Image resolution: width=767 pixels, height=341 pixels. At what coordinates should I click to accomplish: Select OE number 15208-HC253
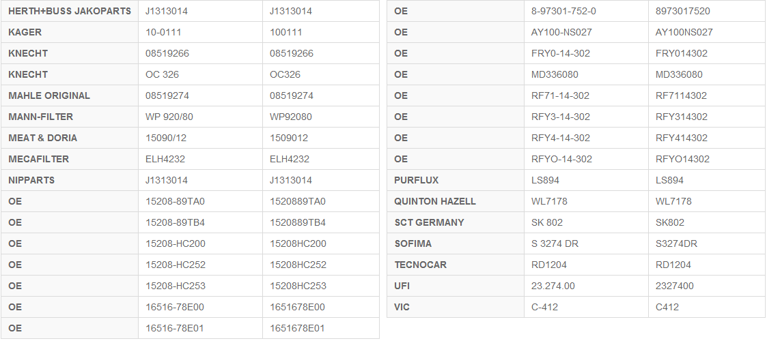coord(176,286)
